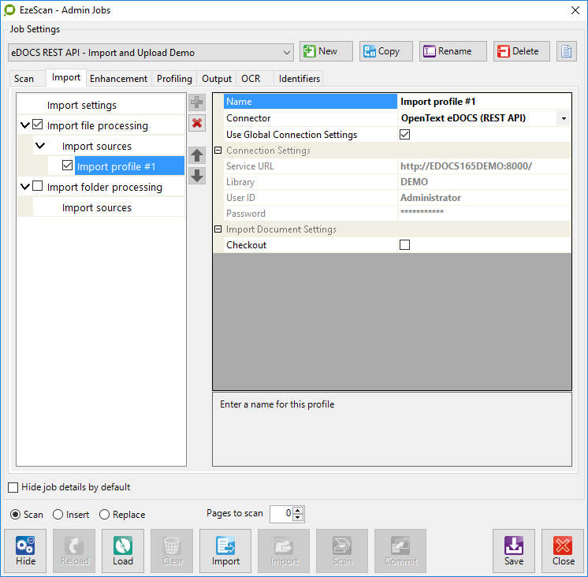The width and height of the screenshot is (588, 577).
Task: Click the New job button icon
Action: tap(310, 52)
